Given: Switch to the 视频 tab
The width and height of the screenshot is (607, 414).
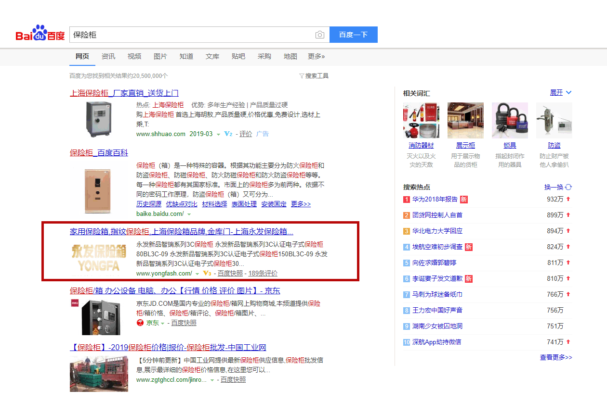Looking at the screenshot, I should pyautogui.click(x=134, y=56).
